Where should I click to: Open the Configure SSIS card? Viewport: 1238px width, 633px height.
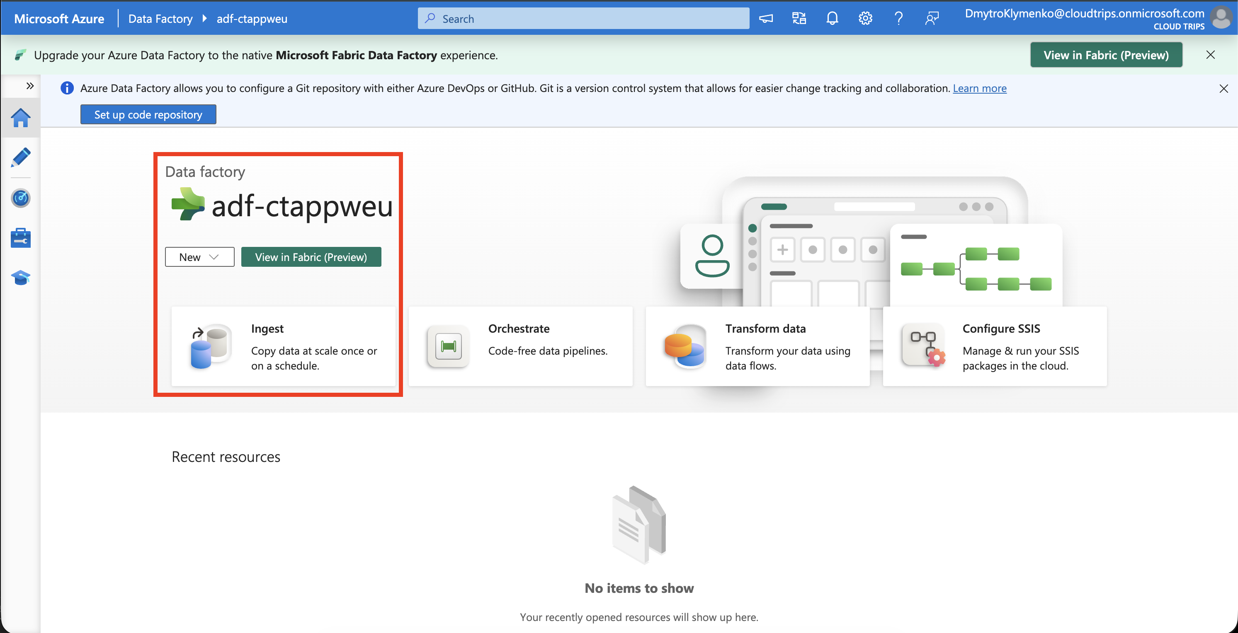coord(995,346)
